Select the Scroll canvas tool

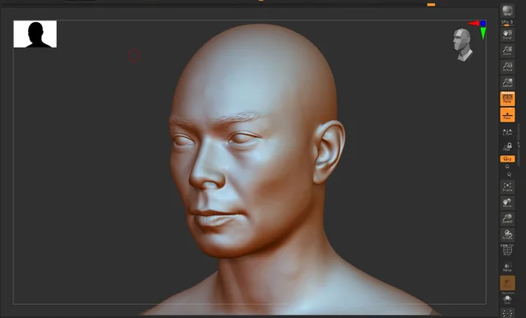[x=507, y=35]
